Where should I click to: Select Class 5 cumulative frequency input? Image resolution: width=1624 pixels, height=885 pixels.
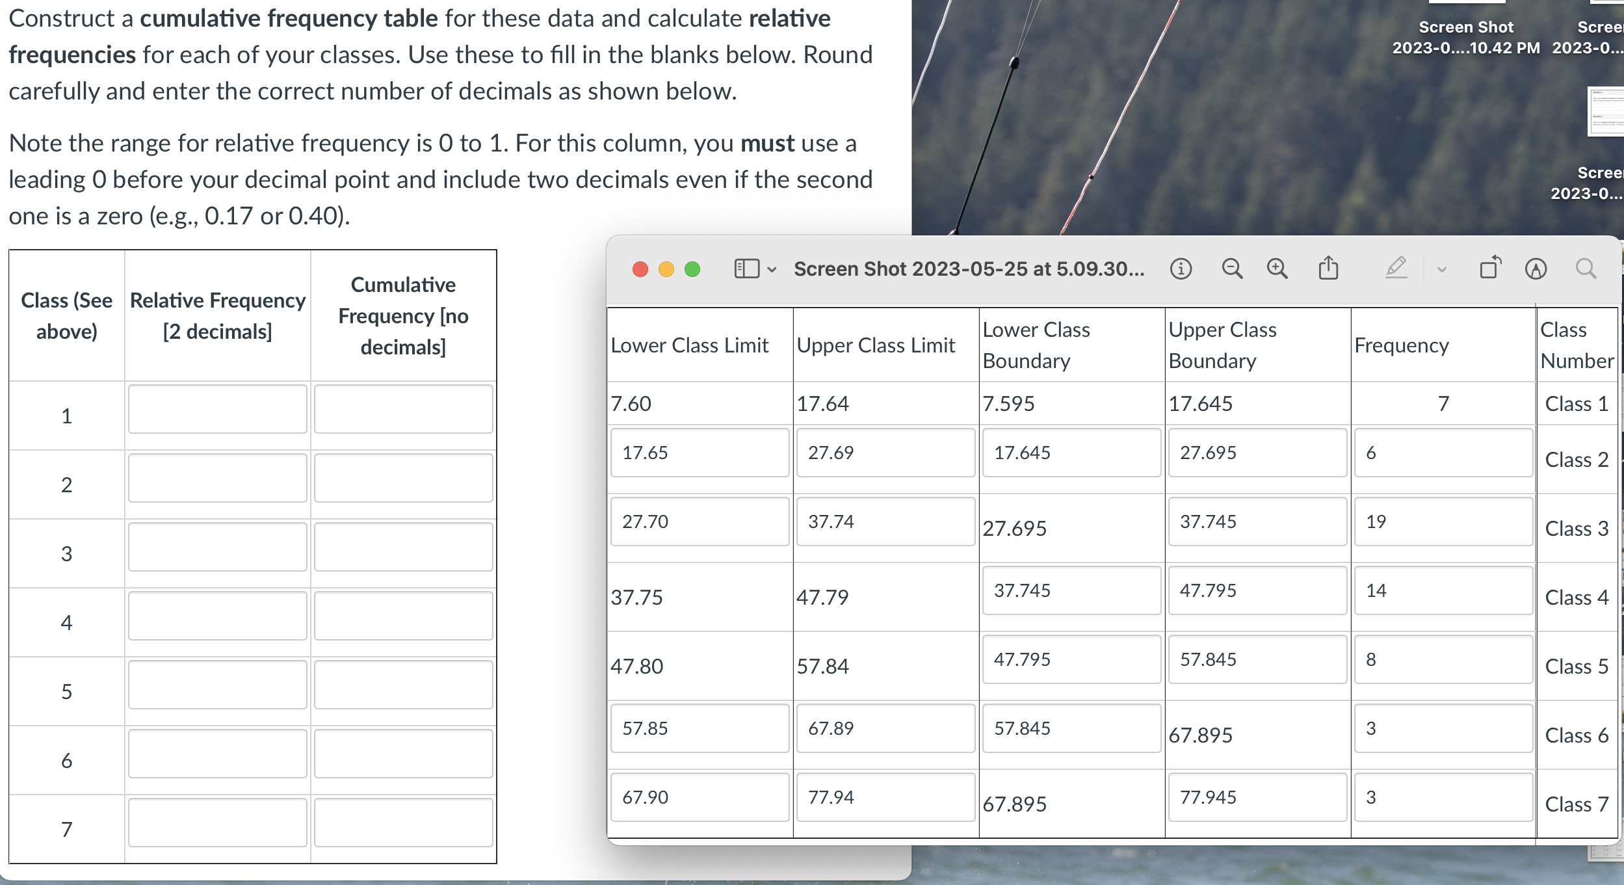click(404, 685)
